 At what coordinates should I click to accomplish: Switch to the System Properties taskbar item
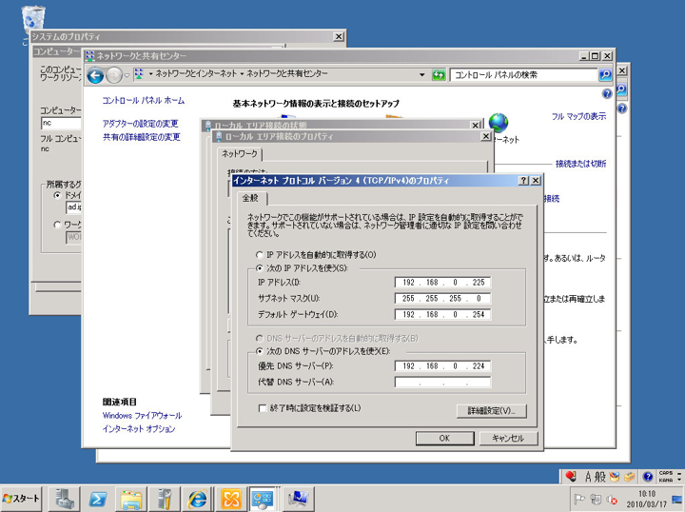299,499
